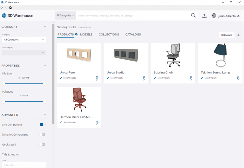This screenshot has height=168, width=244.
Task: Click the Unica Pure thumbnail image
Action: [79, 55]
